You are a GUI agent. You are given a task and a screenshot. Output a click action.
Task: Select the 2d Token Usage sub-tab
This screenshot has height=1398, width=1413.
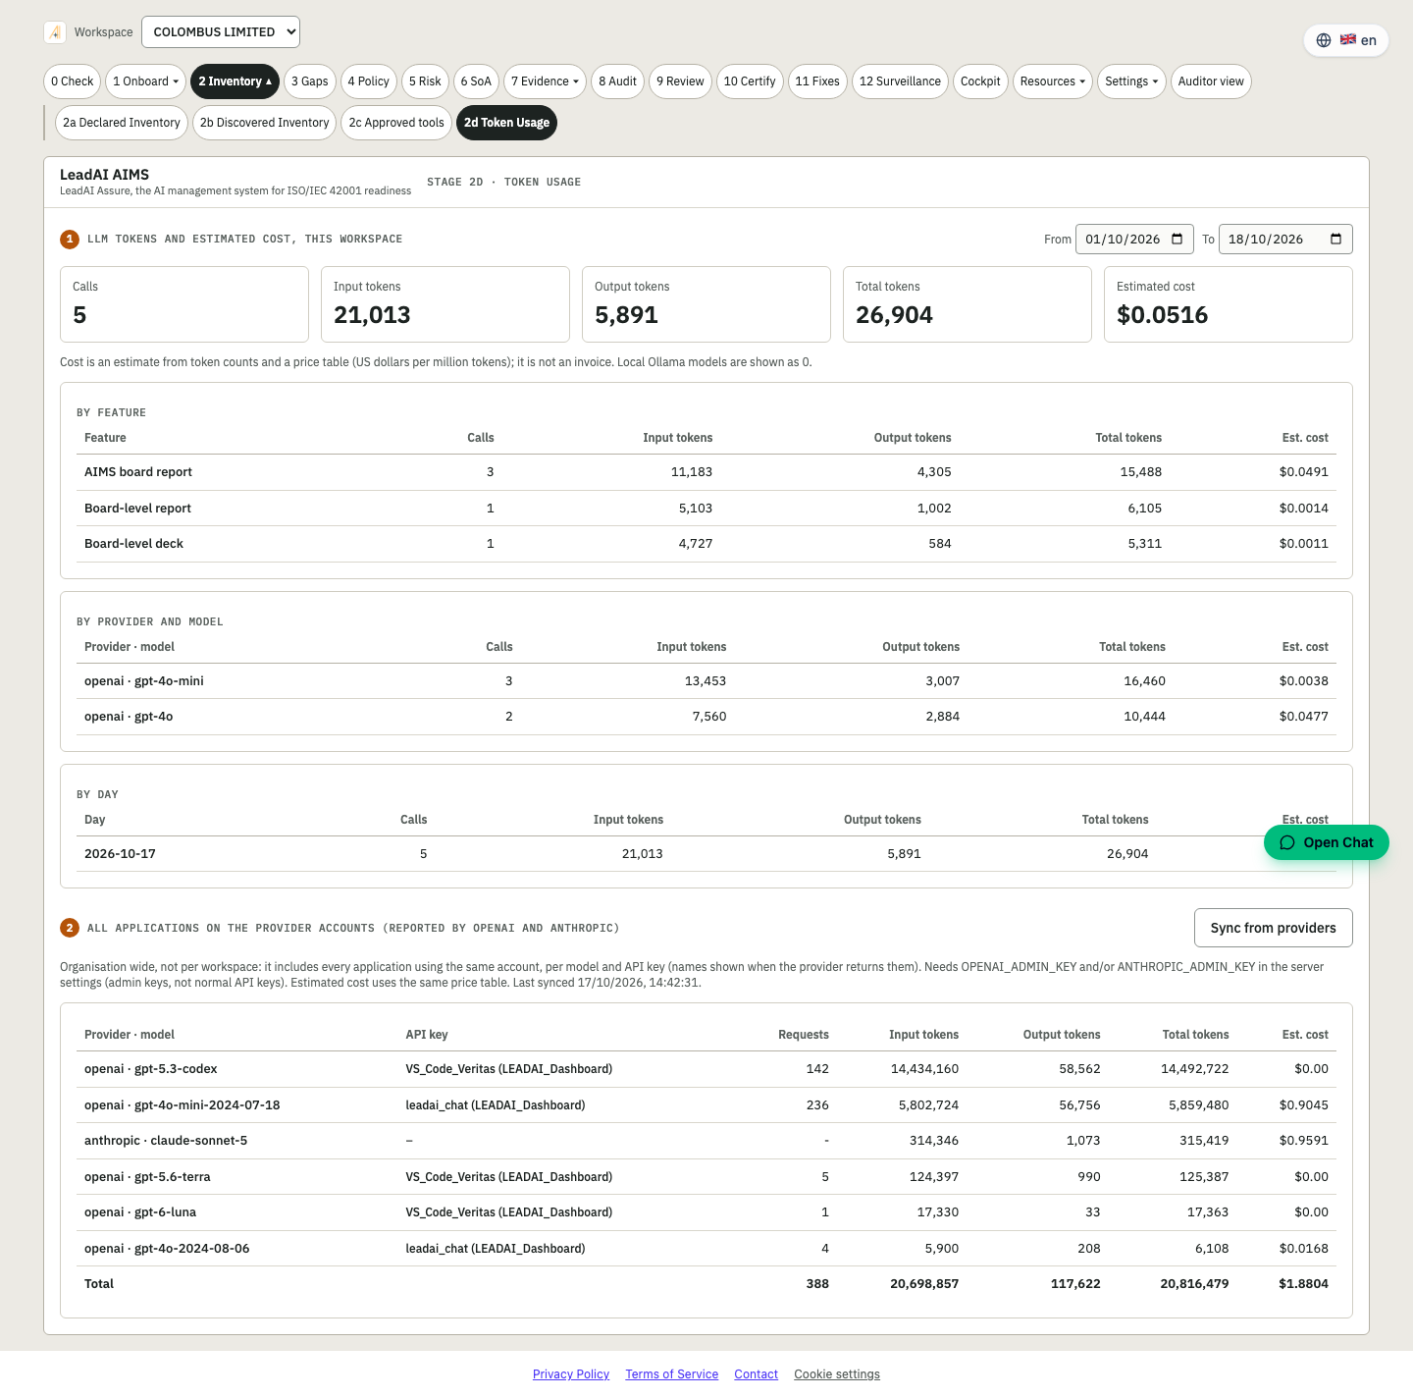[506, 123]
